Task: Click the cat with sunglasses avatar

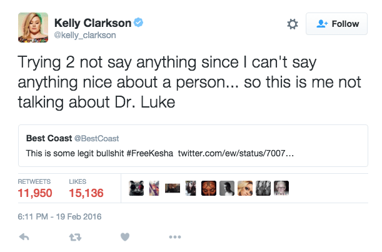Action: [x=137, y=190]
